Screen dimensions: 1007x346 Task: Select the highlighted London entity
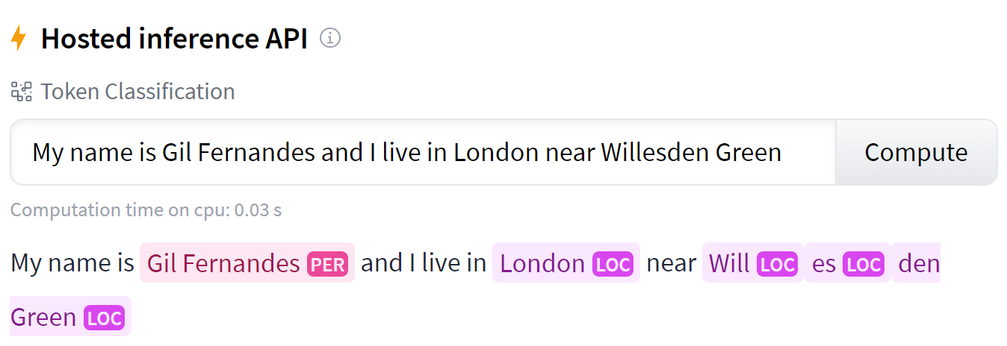click(566, 263)
